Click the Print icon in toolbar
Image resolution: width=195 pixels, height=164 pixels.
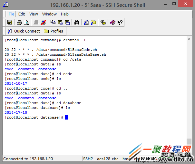[19, 22]
